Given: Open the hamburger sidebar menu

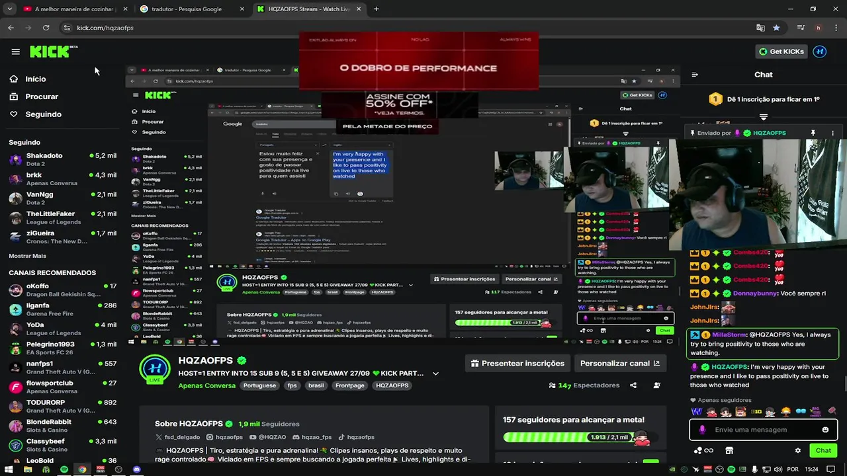Looking at the screenshot, I should click(x=15, y=52).
